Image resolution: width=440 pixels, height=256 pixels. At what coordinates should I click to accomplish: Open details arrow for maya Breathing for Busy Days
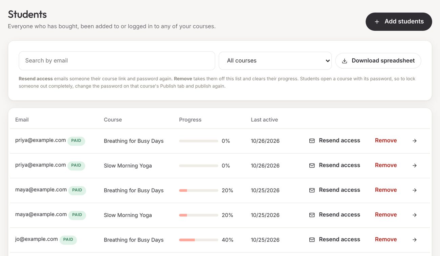click(415, 190)
